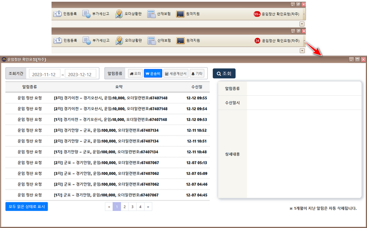Toggle the 세금계산서 alert type filter

pos(176,73)
